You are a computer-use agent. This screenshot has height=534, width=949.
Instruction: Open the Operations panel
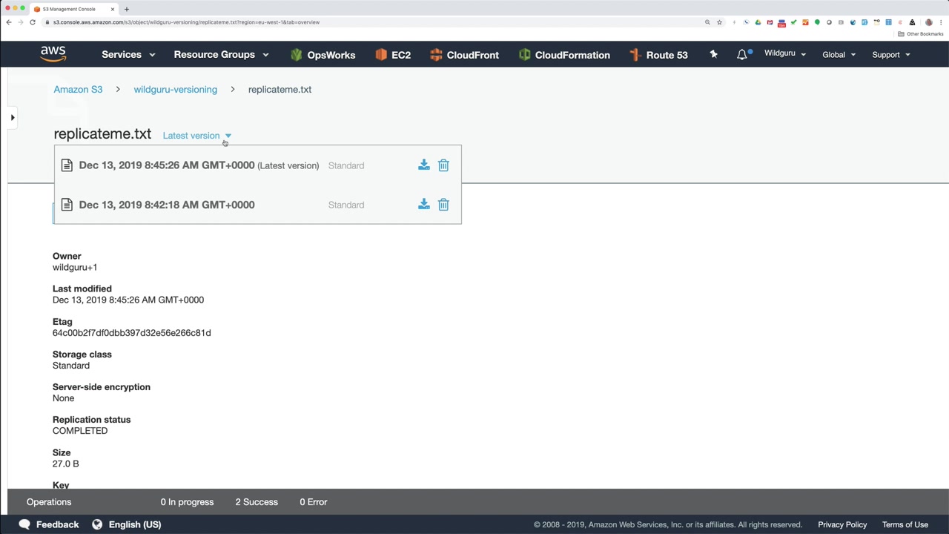coord(49,502)
